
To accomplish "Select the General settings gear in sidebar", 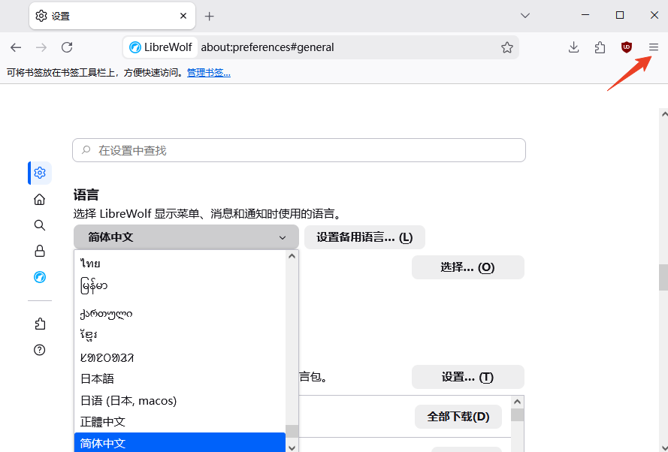I will pyautogui.click(x=40, y=173).
